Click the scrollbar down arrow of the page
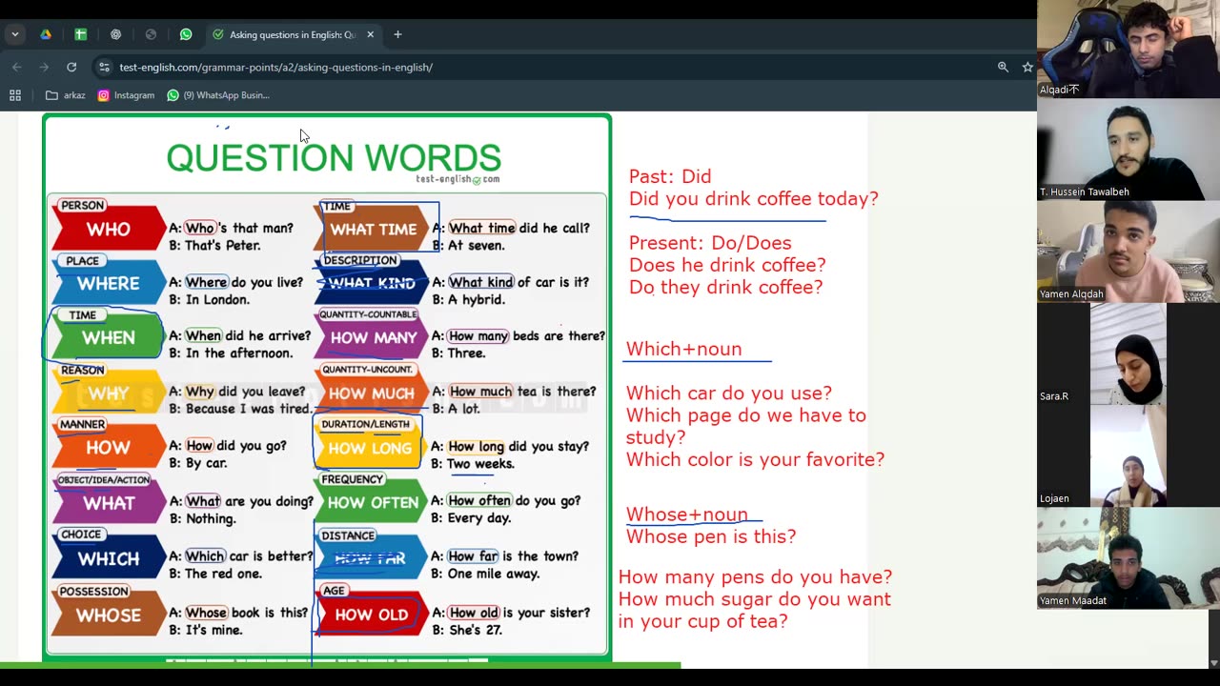The width and height of the screenshot is (1220, 686). (x=1213, y=663)
